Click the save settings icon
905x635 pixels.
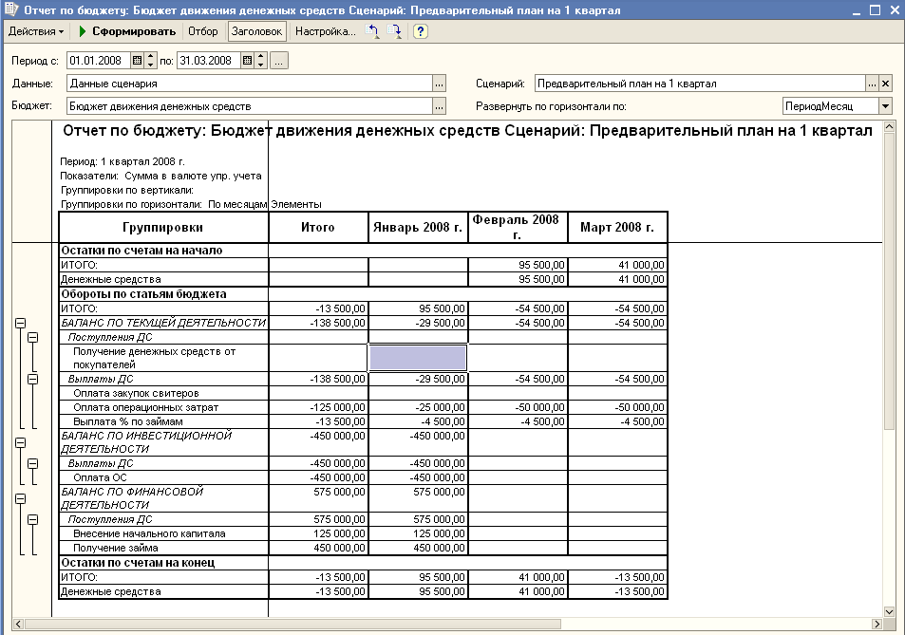click(394, 31)
